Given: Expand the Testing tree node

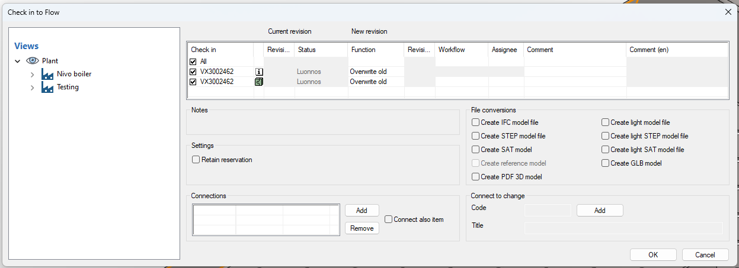Looking at the screenshot, I should (x=32, y=87).
